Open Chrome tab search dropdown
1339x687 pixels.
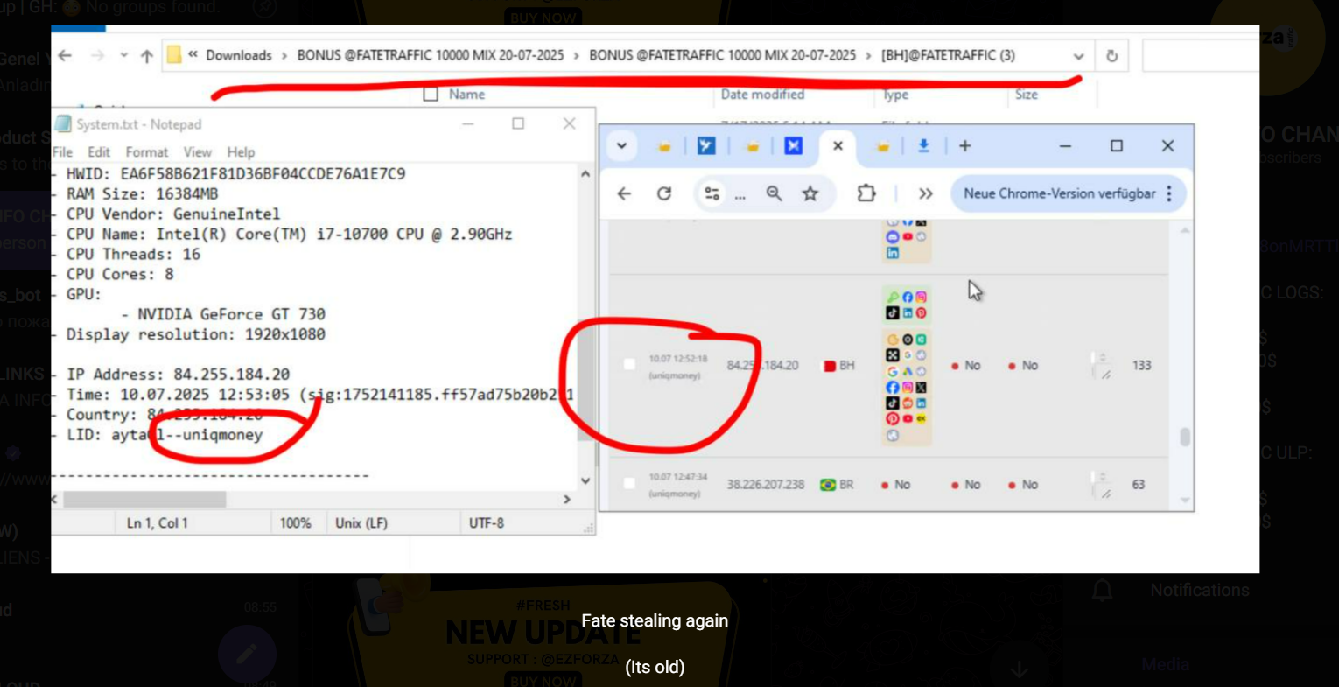(x=622, y=146)
